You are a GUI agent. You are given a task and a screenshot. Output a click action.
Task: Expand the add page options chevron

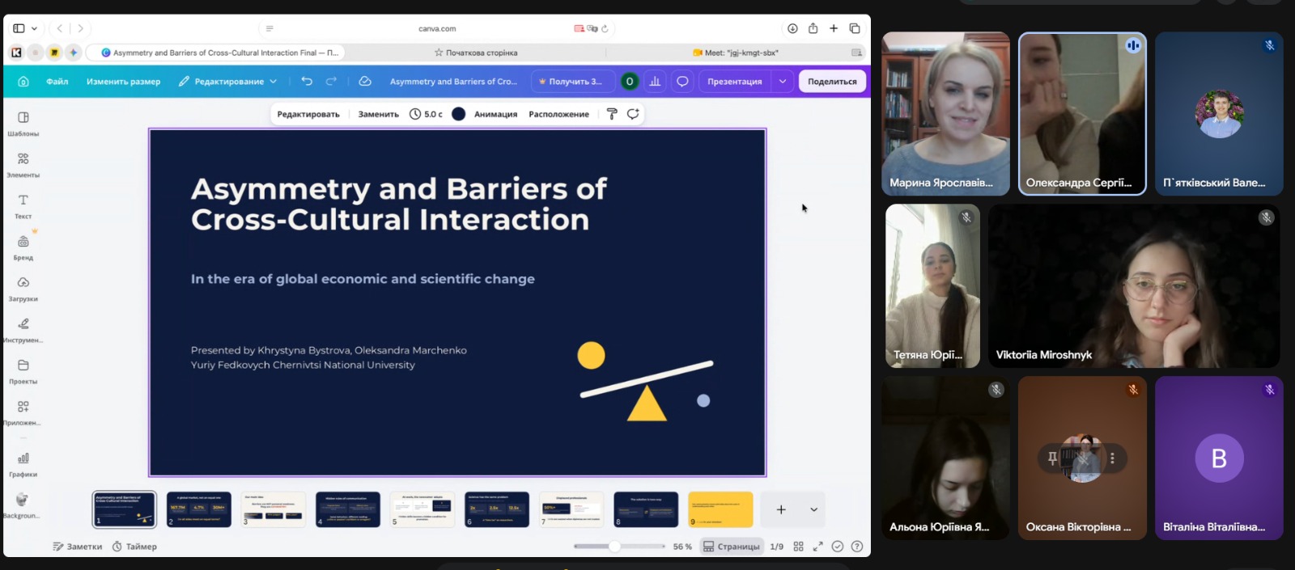(x=813, y=509)
